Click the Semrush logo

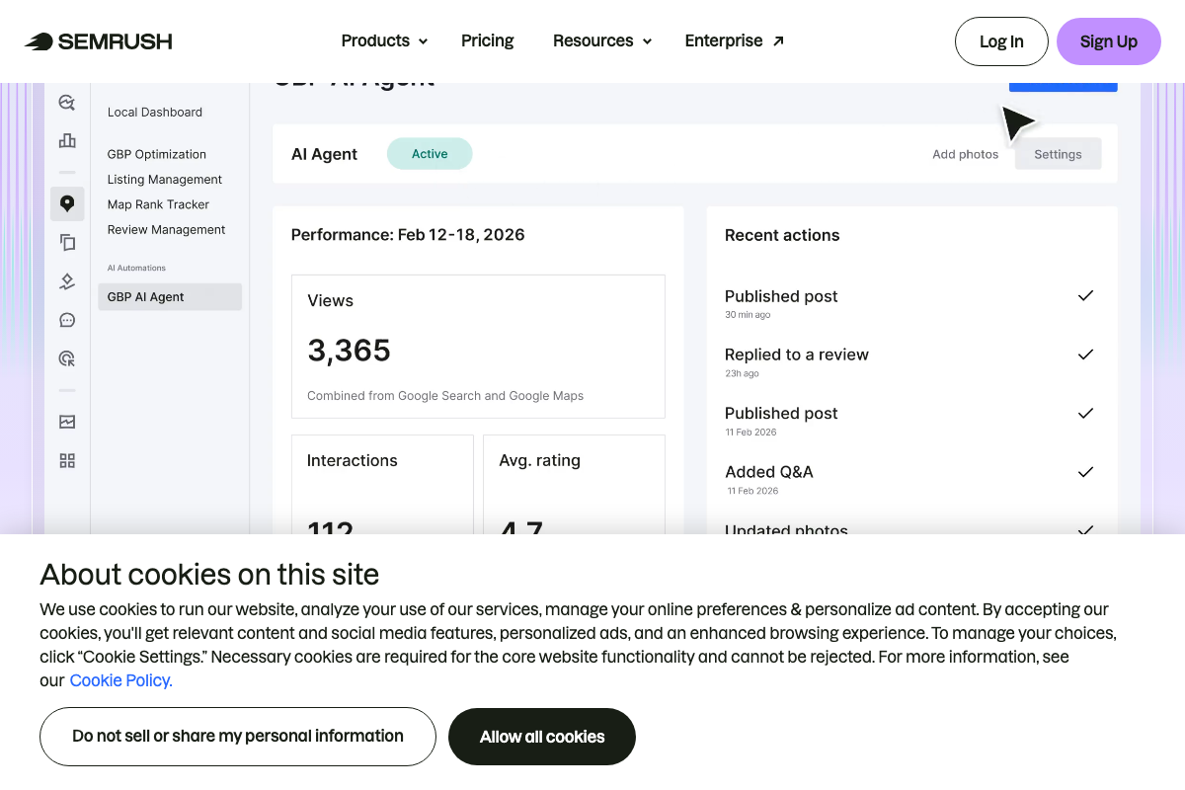coord(99,41)
